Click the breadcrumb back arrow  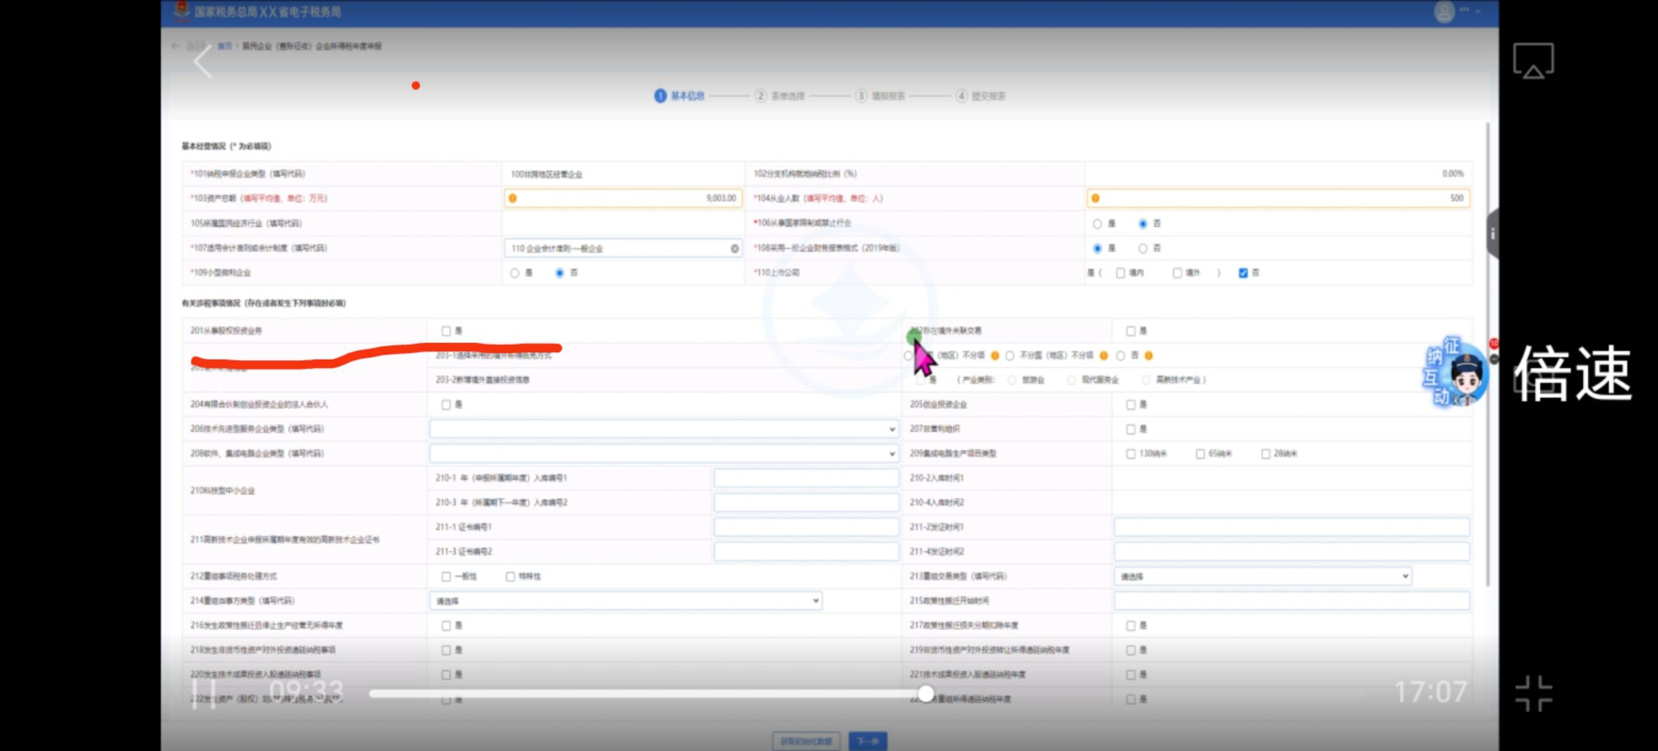tap(175, 45)
